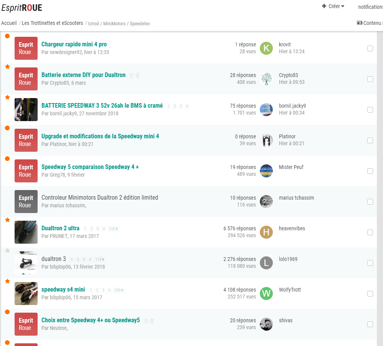
Task: Click the orange star beside Batterie externe DIY
Action: click(x=8, y=67)
